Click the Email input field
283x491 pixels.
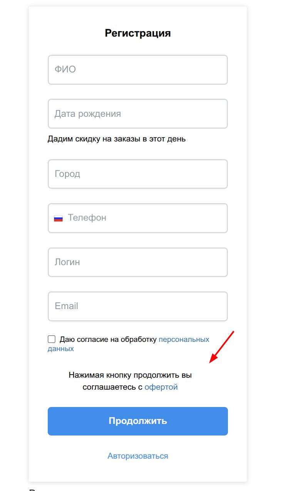click(138, 306)
